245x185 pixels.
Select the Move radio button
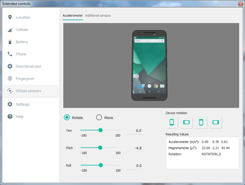(x=99, y=118)
